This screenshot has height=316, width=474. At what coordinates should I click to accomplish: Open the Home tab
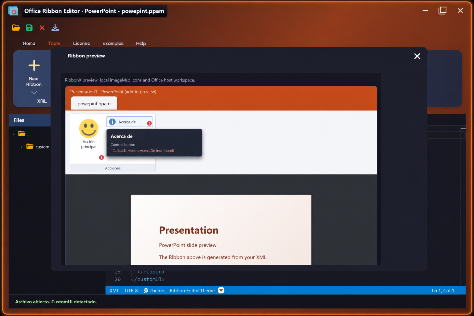29,44
